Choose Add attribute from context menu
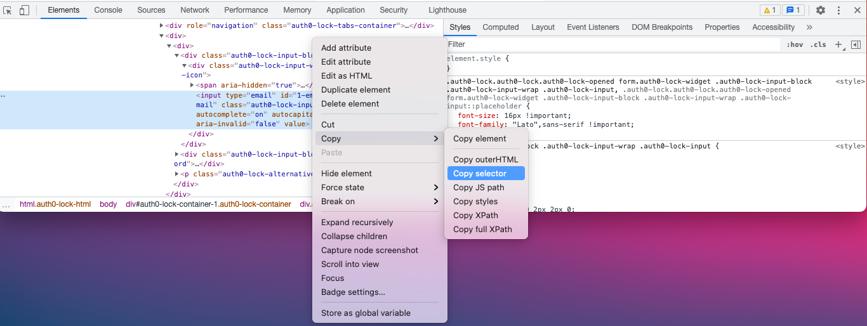Screen dimensions: 867x326 [x=380, y=48]
